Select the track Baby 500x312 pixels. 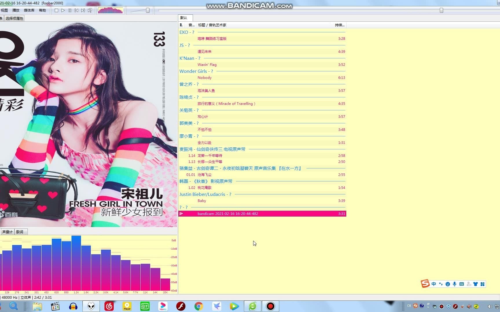click(262, 201)
